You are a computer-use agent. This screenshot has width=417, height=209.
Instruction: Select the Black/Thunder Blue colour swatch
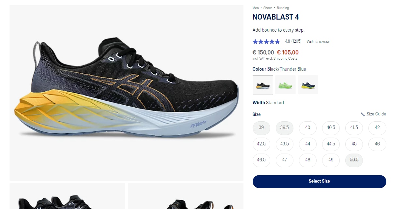click(x=263, y=85)
